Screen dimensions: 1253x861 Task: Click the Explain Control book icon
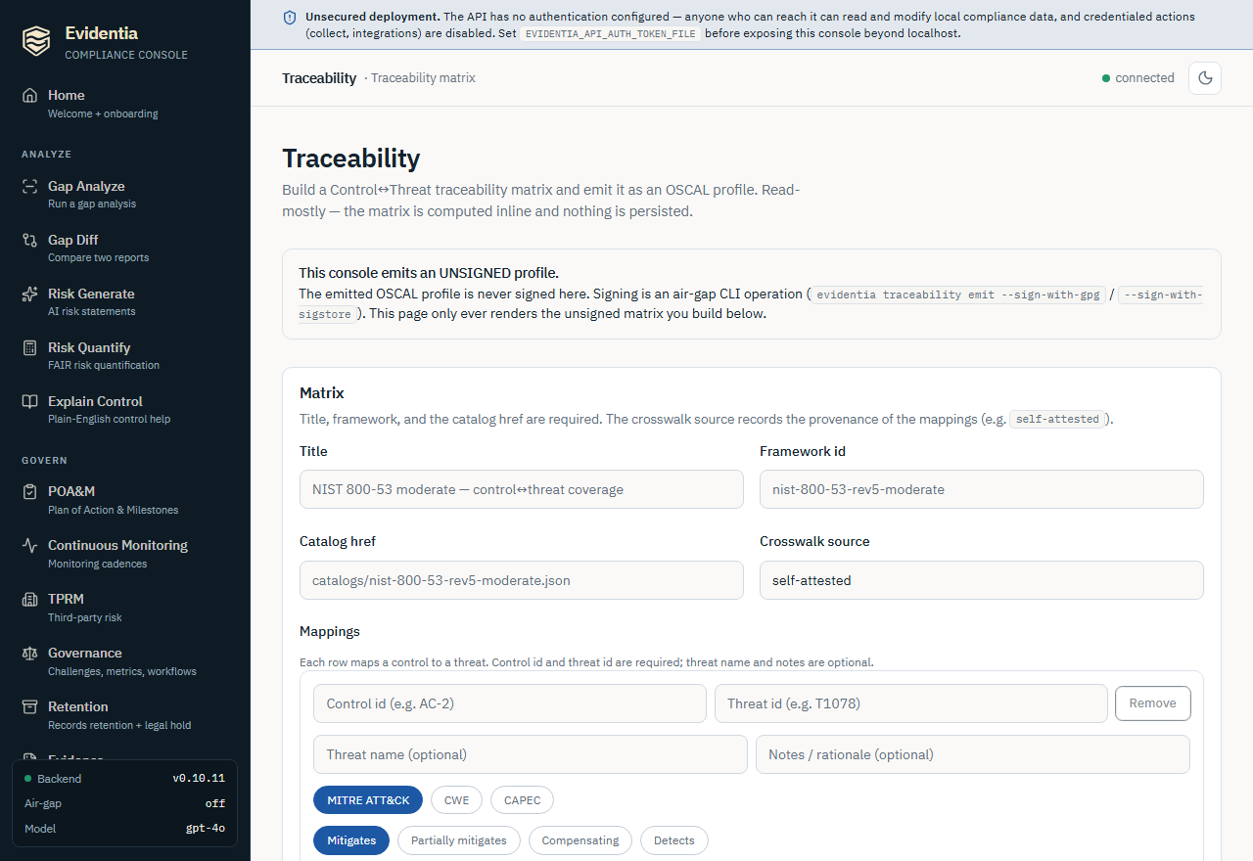click(30, 401)
